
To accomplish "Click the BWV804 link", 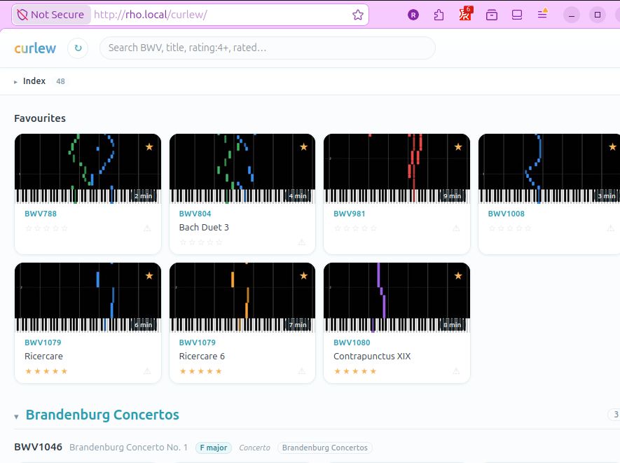I will [x=195, y=214].
